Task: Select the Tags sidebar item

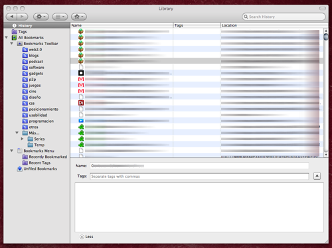Action: click(23, 32)
